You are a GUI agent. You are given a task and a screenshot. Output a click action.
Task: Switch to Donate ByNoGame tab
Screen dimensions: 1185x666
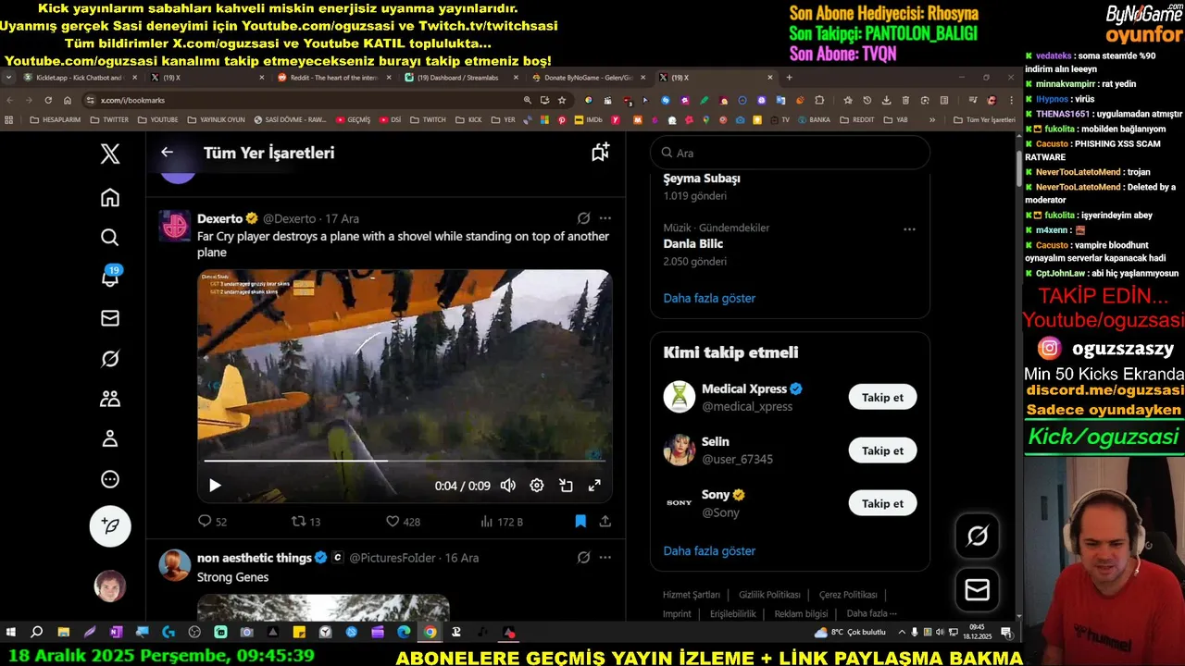pyautogui.click(x=588, y=78)
